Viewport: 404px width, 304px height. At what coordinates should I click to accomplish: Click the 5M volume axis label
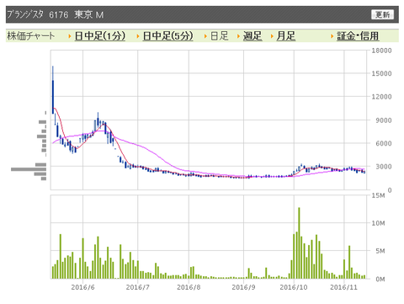pos(380,251)
